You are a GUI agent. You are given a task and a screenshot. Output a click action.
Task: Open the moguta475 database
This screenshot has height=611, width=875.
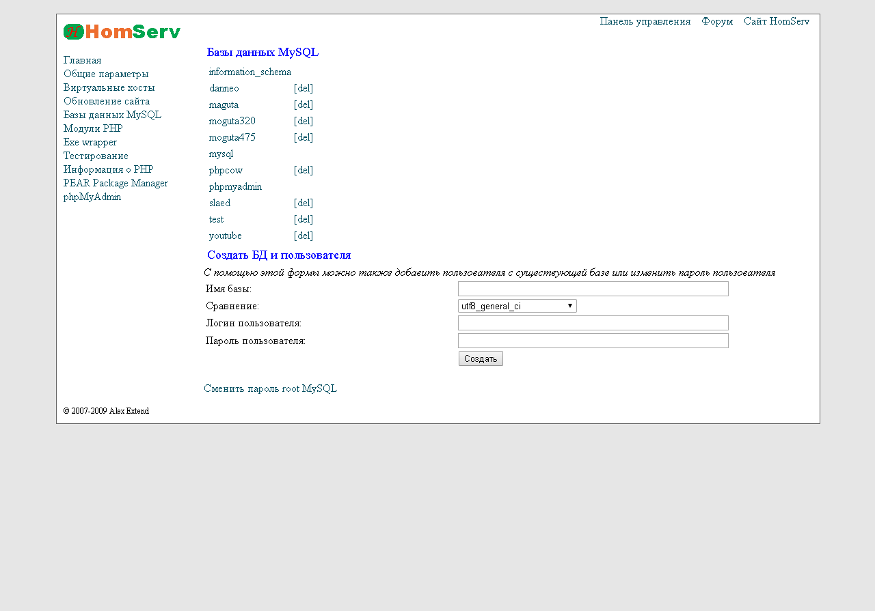pos(232,138)
